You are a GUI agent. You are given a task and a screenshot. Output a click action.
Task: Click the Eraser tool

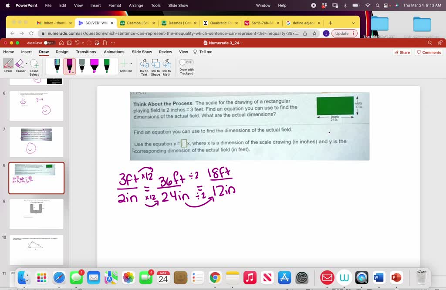tap(20, 65)
